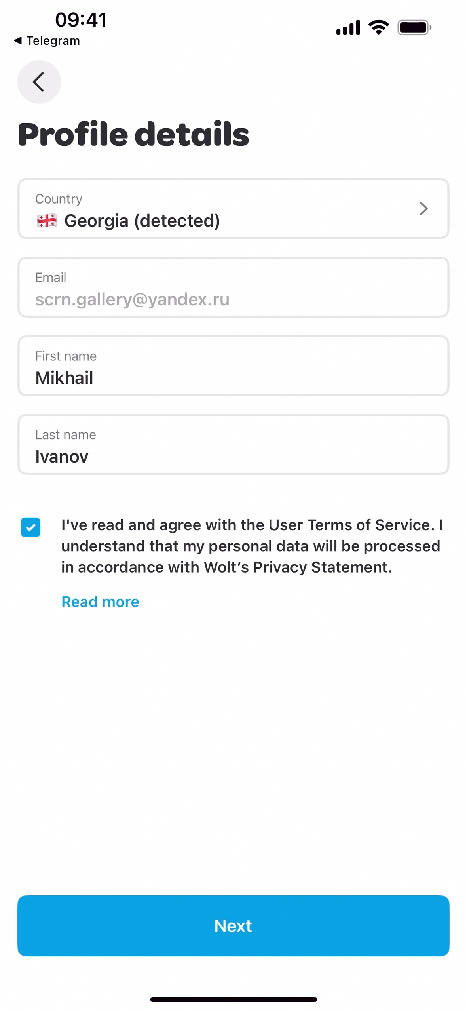The height and width of the screenshot is (1011, 467).
Task: Tap the cellular signal strength icon
Action: [x=348, y=28]
